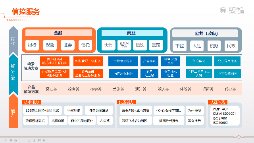Click the 覆盖250+城市网络 box
This screenshot has width=254, height=143.
tap(136, 110)
